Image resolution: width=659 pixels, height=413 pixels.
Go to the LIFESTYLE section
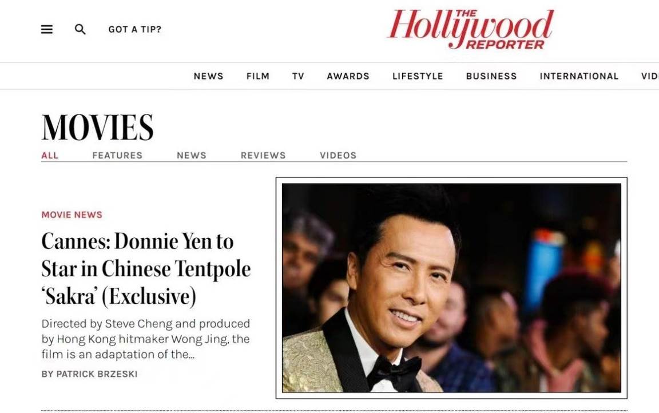click(418, 76)
